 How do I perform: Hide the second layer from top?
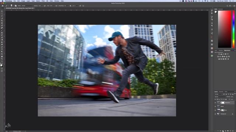click(x=215, y=106)
